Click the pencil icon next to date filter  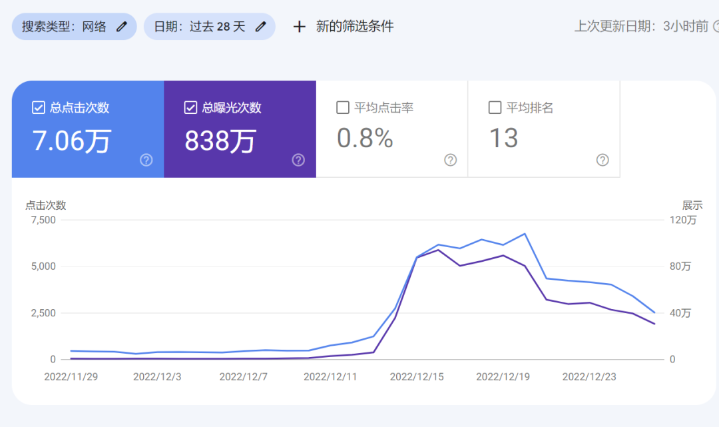(x=260, y=26)
